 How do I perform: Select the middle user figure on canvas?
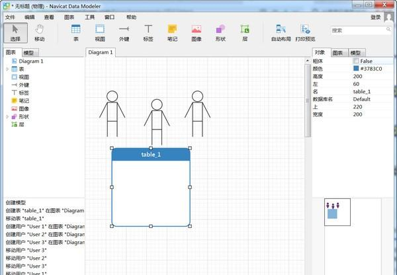(x=157, y=122)
